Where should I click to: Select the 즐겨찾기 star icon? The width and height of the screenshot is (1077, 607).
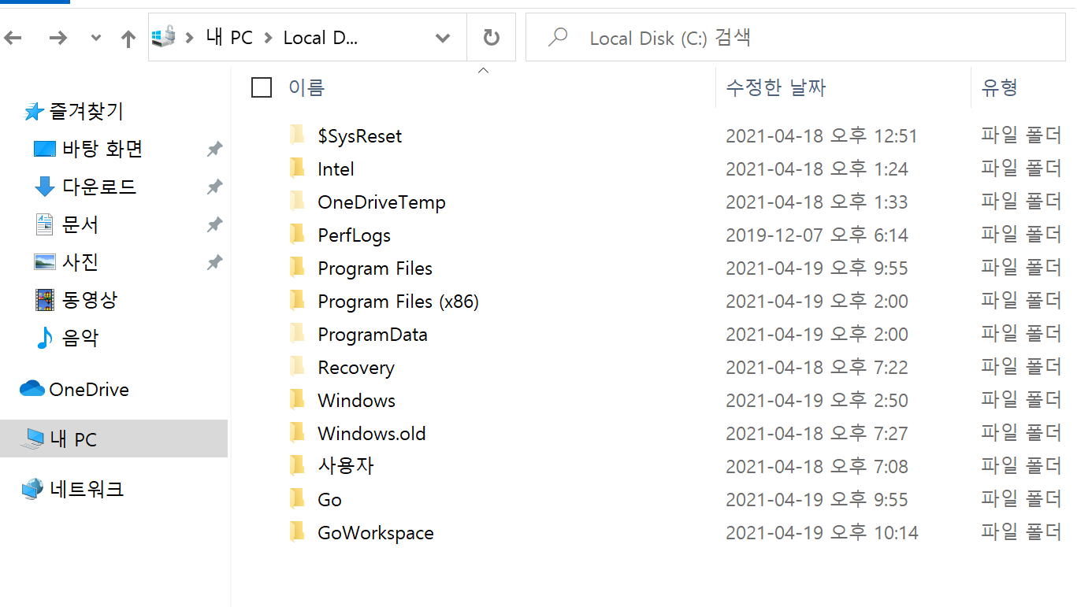[x=33, y=112]
